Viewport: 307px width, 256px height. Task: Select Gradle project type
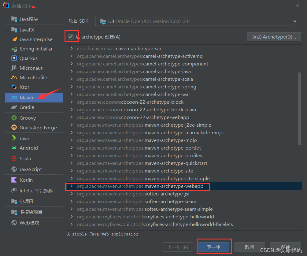[34, 107]
